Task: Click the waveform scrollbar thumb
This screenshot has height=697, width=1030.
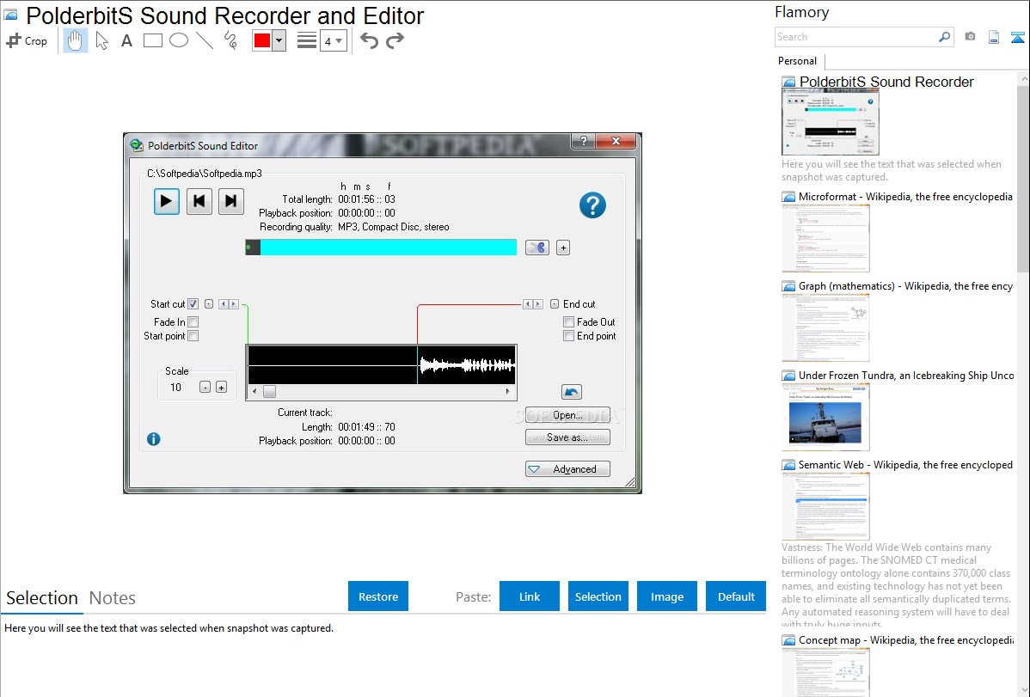Action: coord(269,392)
